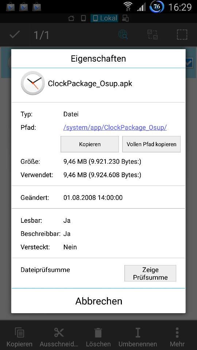
Task: Tap the checkmark confirm selection icon
Action: point(15,35)
